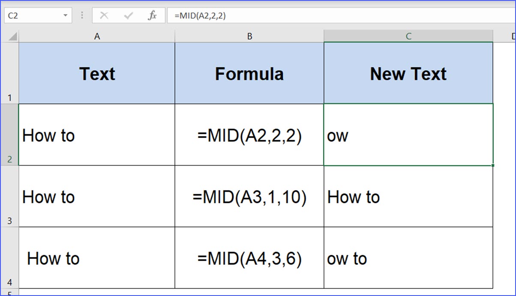
Task: Click the Text column header cell
Action: click(97, 73)
